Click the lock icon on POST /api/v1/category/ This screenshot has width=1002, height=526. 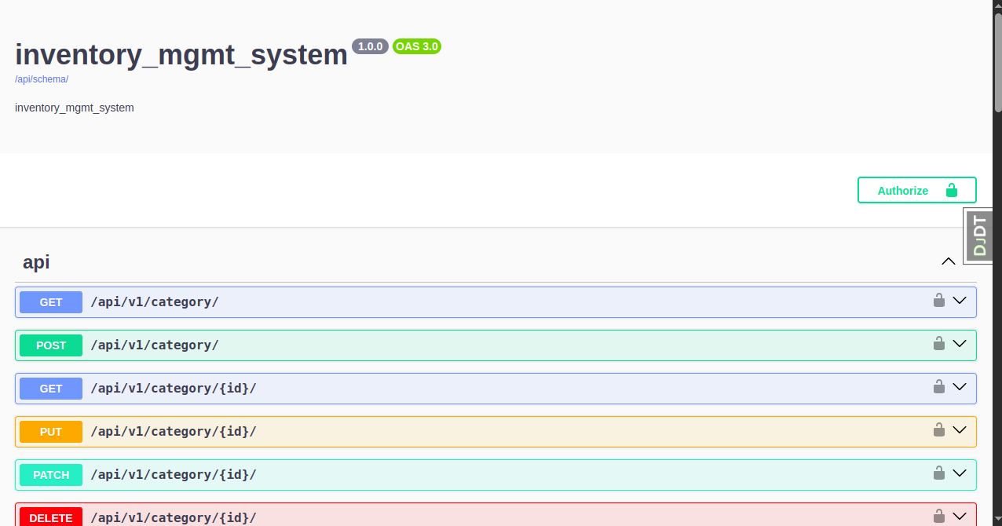(939, 344)
